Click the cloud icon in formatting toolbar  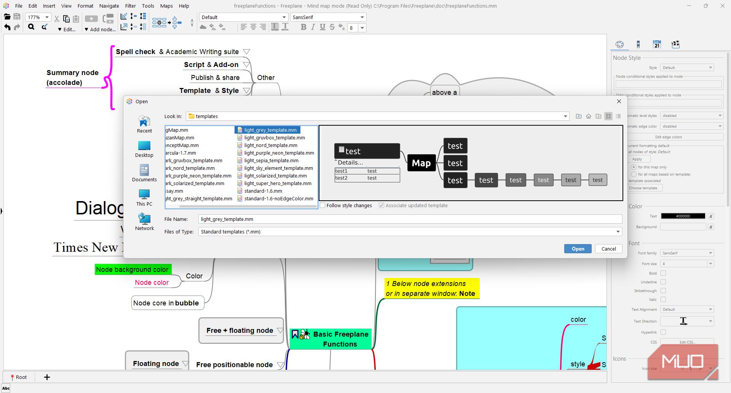point(203,27)
